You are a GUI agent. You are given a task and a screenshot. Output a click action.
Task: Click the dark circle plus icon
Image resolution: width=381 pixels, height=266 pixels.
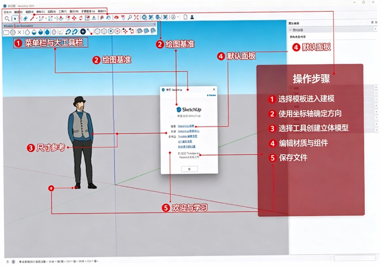click(x=83, y=31)
